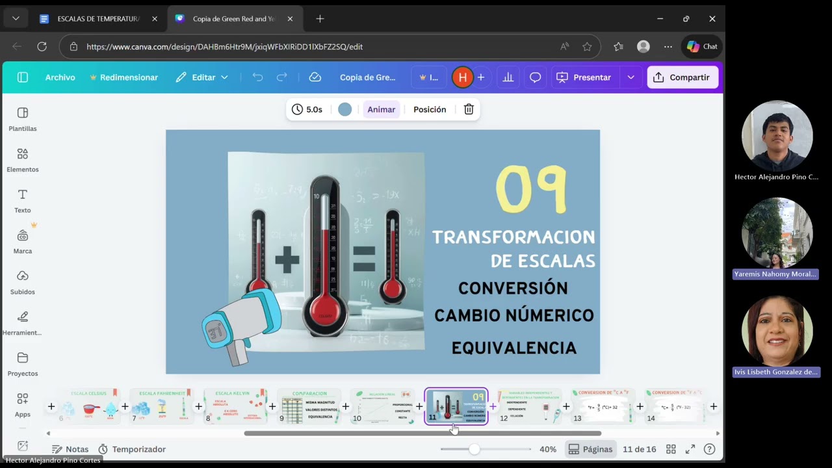
Task: Select the premium Insights crown button
Action: (x=429, y=77)
